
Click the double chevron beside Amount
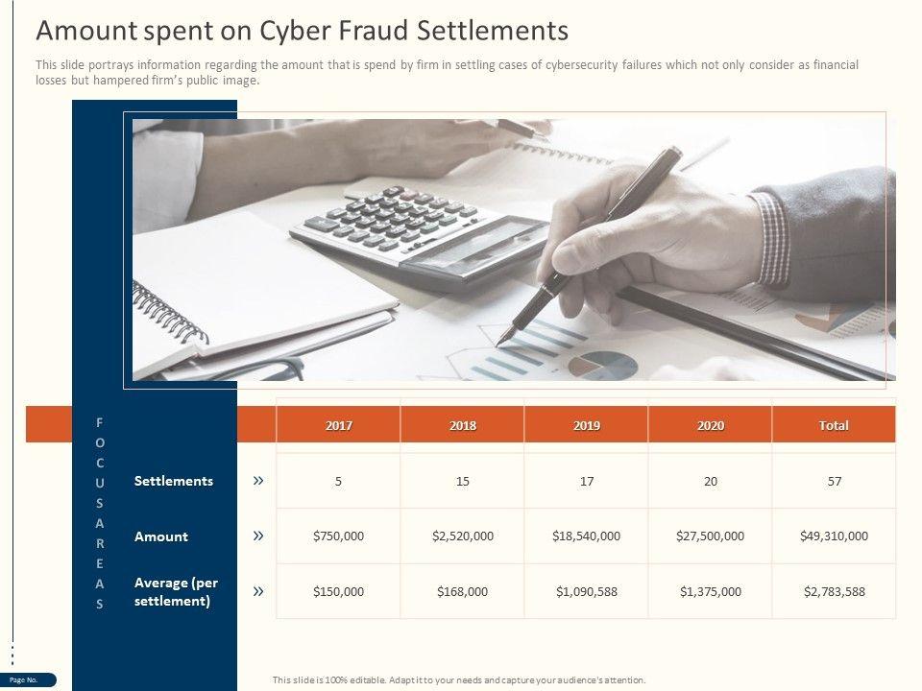258,536
